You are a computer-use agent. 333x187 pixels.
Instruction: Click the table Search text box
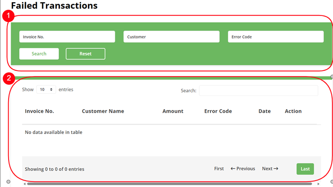click(x=258, y=91)
